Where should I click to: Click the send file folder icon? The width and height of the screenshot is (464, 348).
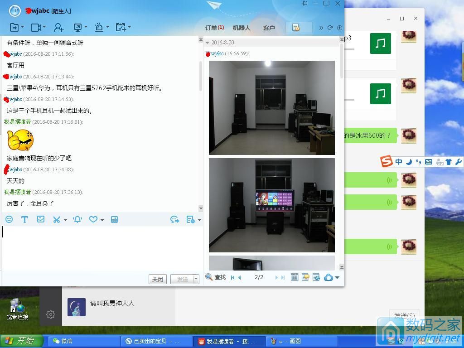[x=14, y=28]
